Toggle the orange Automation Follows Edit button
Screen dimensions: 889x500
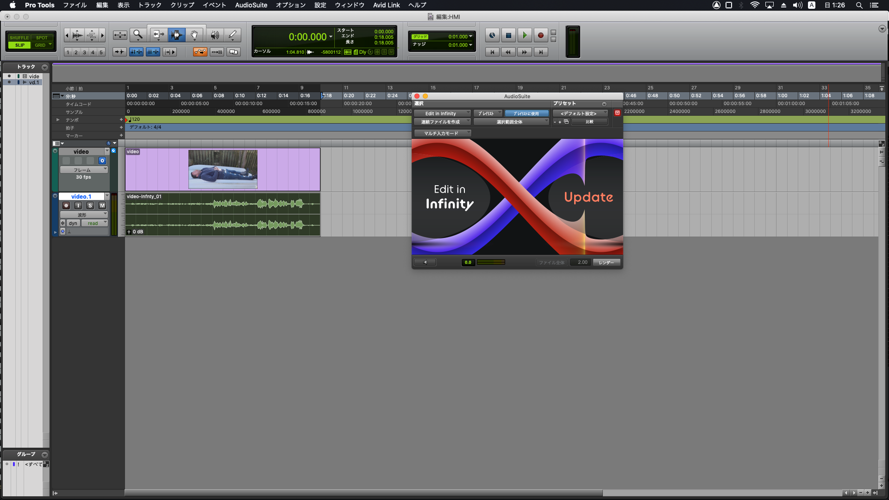tap(200, 52)
